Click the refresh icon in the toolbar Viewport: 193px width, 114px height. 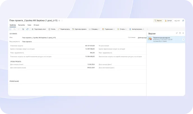[27, 29]
